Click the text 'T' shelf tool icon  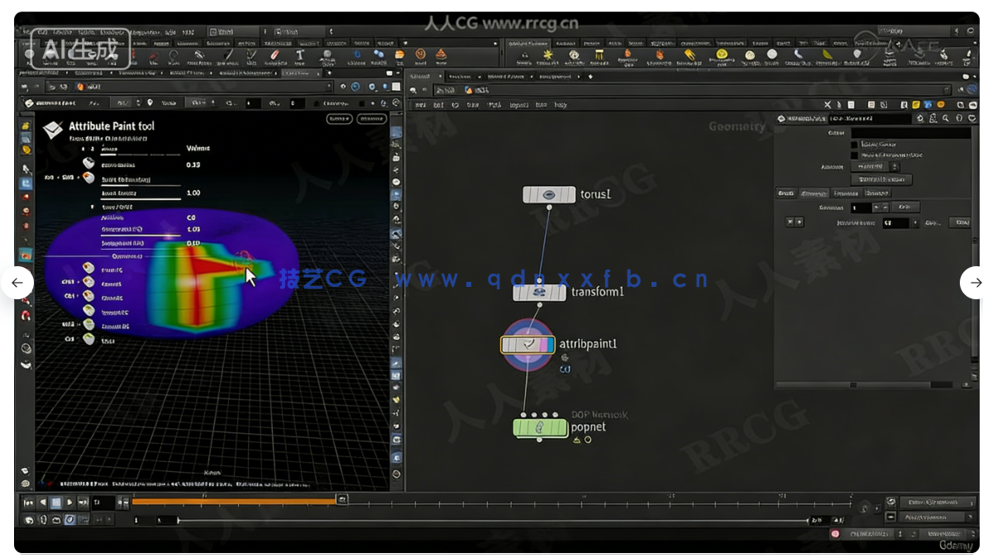[300, 56]
